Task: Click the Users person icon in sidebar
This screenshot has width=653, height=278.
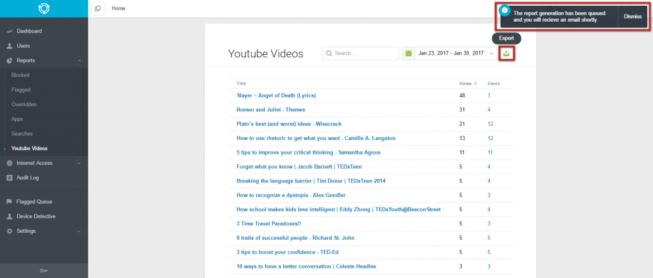Action: [x=9, y=46]
